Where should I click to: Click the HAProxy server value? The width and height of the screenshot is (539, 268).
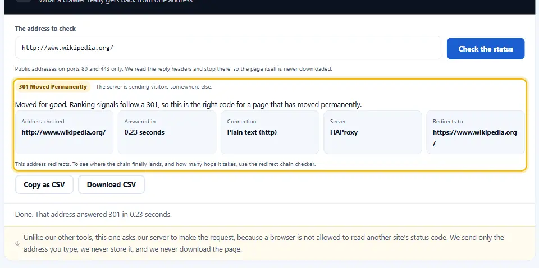pos(344,132)
